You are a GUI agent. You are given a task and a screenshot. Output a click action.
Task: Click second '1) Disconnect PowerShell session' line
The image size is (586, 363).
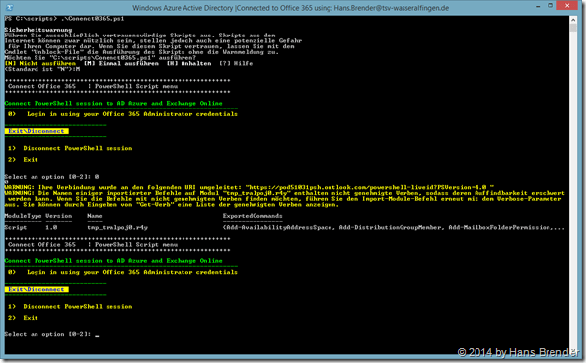coord(70,306)
